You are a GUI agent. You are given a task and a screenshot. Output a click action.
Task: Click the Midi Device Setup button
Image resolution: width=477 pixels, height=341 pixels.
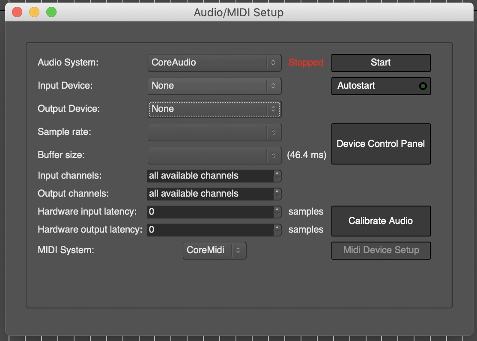tap(381, 250)
